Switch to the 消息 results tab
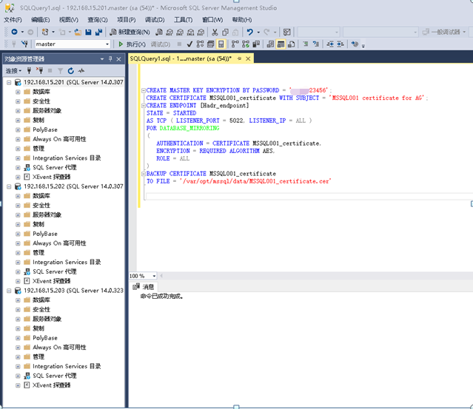The width and height of the screenshot is (473, 409). tap(144, 287)
